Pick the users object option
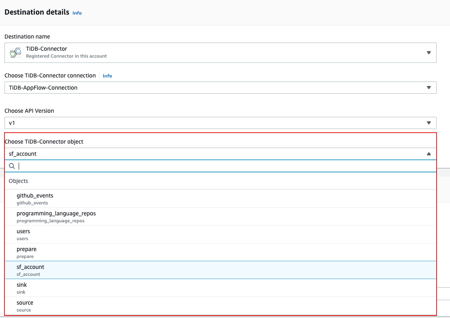This screenshot has width=450, height=318. tap(23, 234)
